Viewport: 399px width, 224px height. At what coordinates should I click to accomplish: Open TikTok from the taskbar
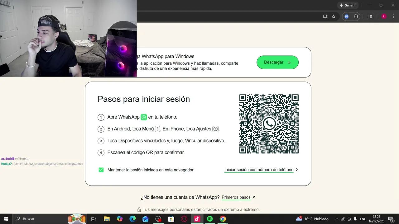point(197,219)
